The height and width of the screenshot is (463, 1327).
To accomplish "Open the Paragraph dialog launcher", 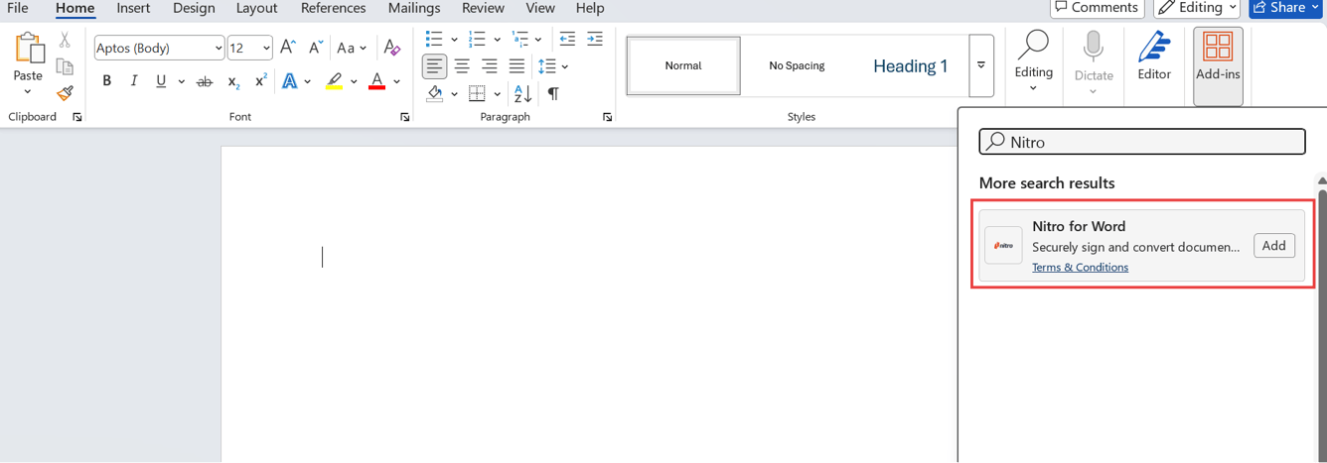I will point(607,117).
